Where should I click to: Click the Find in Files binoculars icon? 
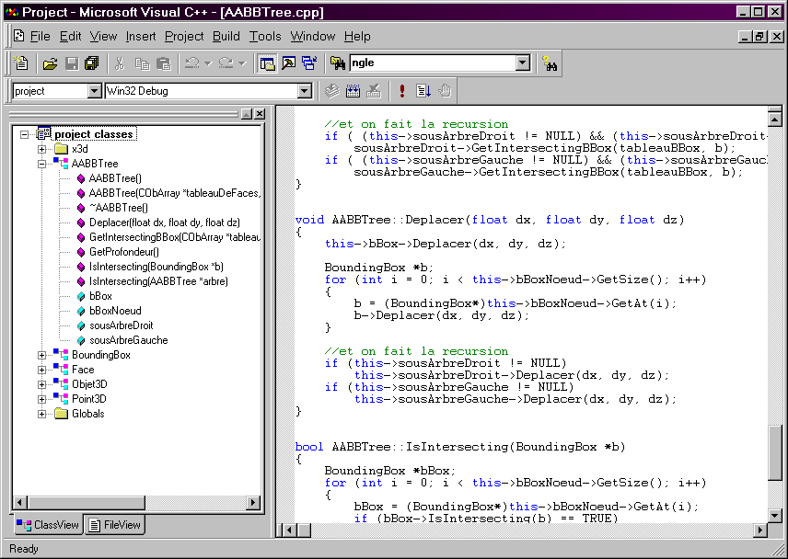tap(337, 63)
